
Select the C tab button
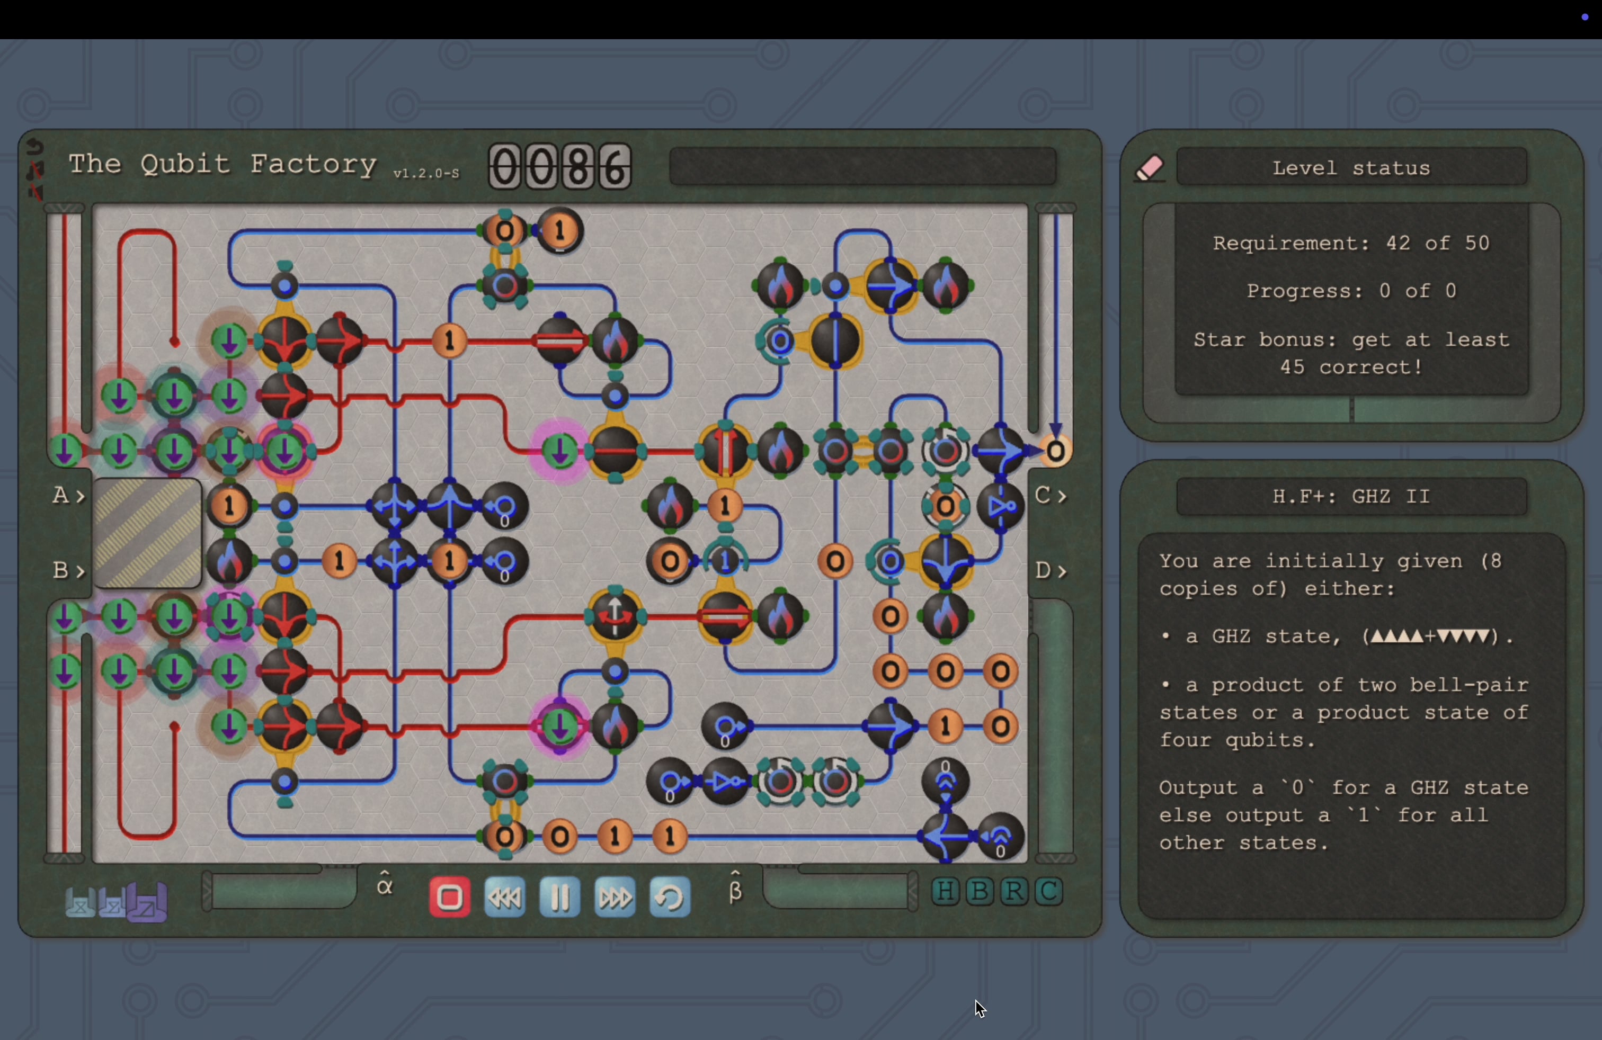click(x=1049, y=891)
